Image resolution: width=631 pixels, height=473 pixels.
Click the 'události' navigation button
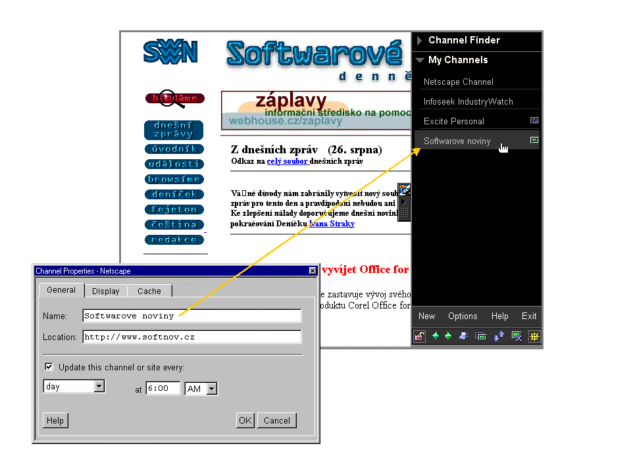coord(174,164)
